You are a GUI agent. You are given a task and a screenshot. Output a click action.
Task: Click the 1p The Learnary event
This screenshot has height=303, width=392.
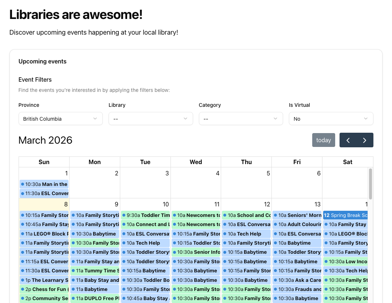44,280
